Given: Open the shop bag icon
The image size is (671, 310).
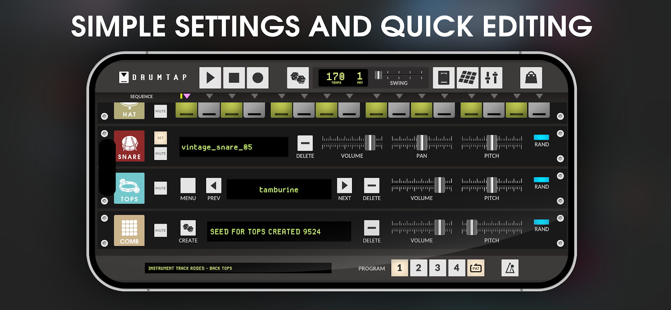Looking at the screenshot, I should [x=531, y=78].
